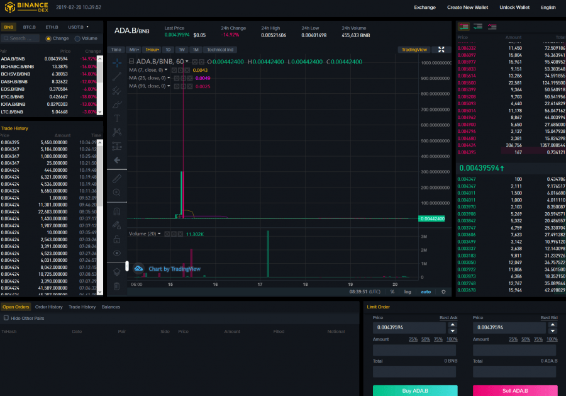Check the Hide Other Pairs checkbox

tap(6, 318)
